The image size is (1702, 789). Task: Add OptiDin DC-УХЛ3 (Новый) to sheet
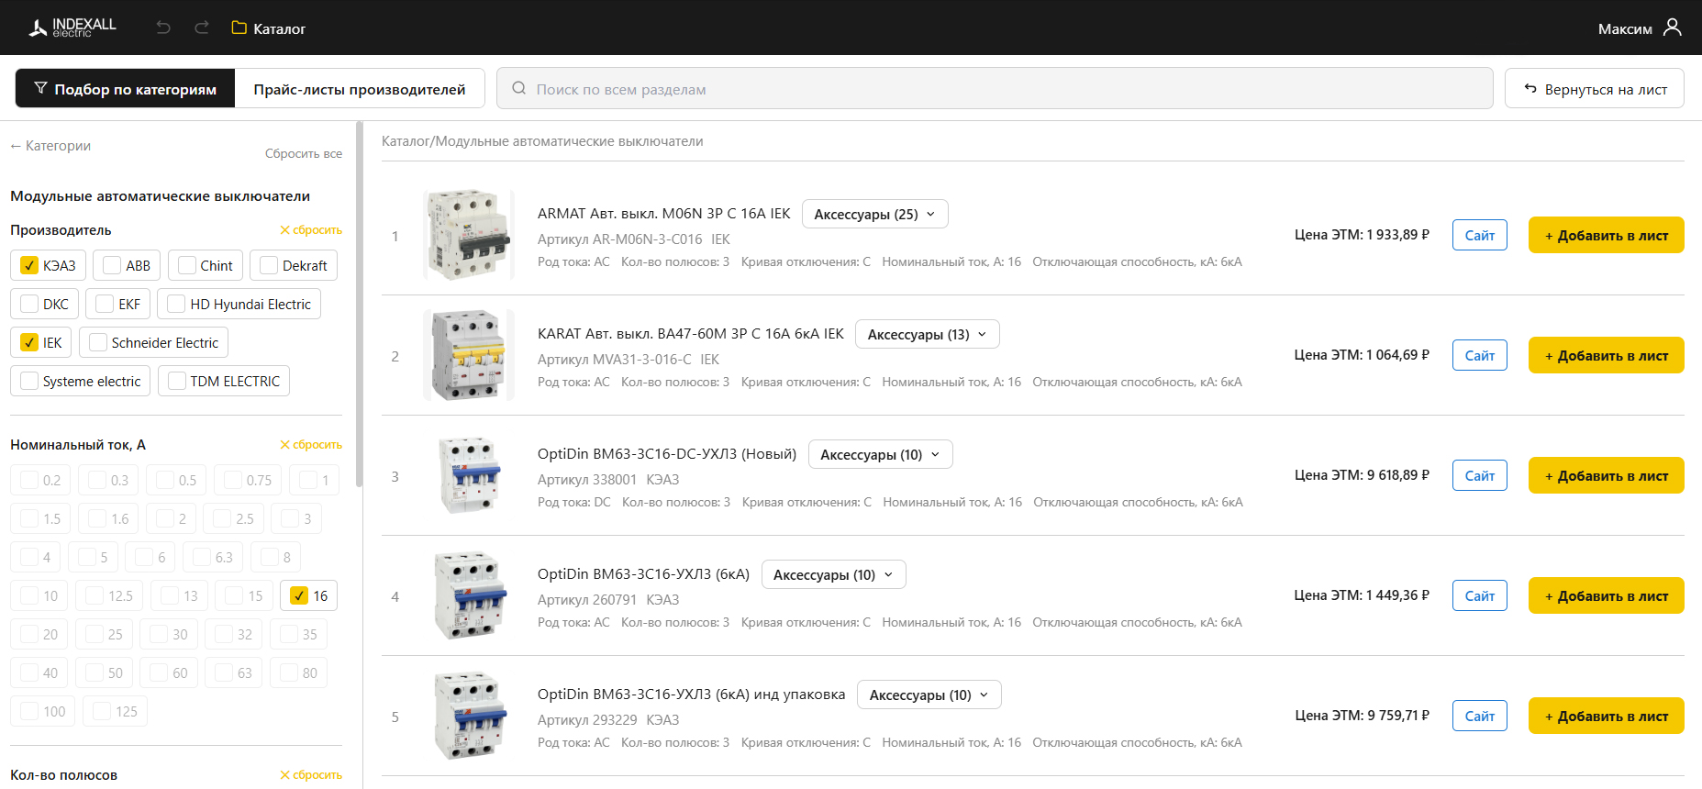coord(1607,475)
